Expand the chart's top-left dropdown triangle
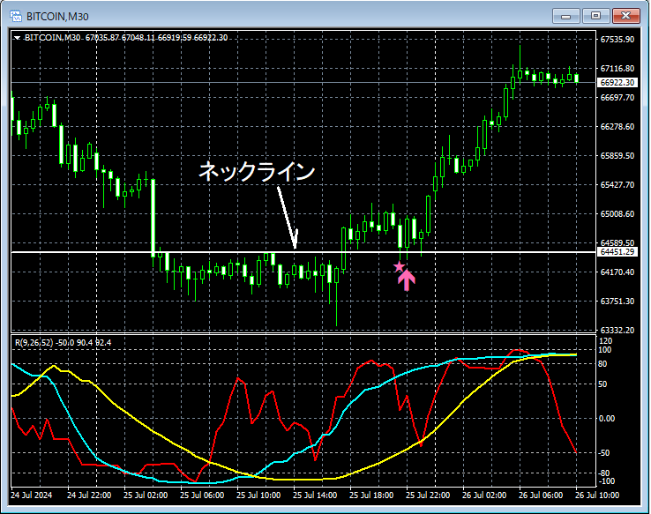 point(17,38)
